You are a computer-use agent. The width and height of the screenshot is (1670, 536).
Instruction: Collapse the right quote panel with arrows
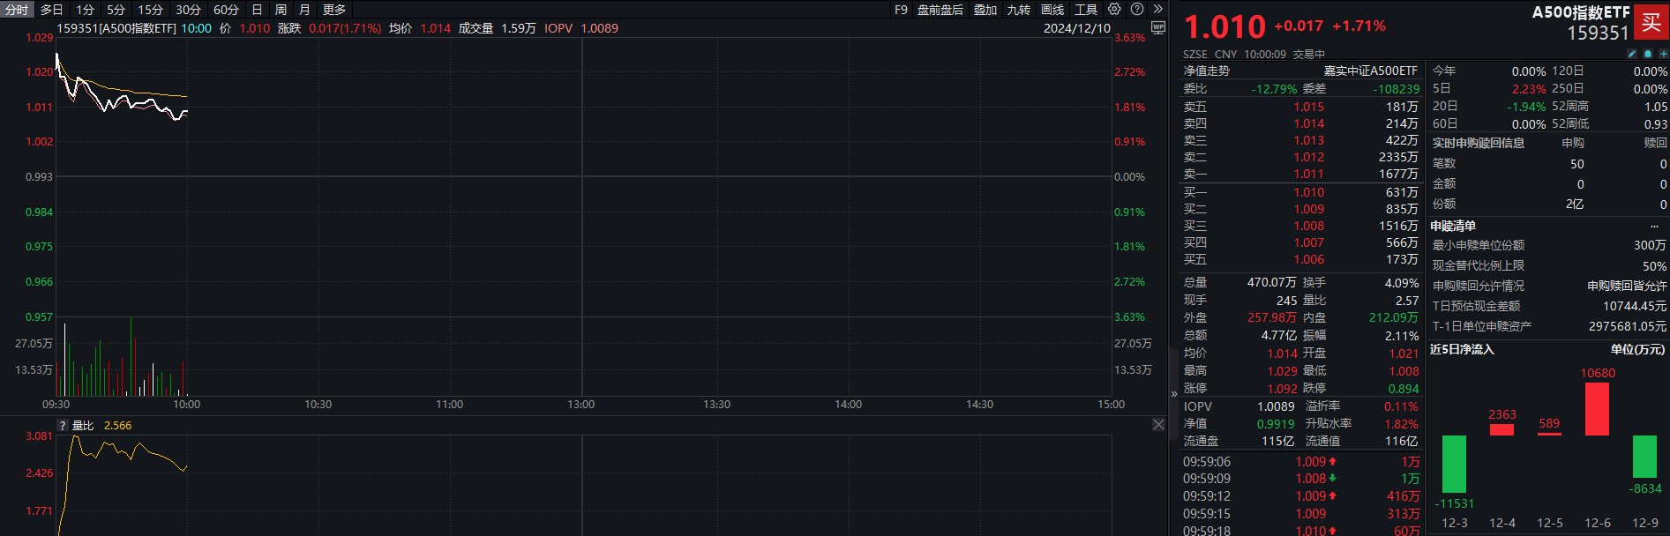pos(1173,394)
